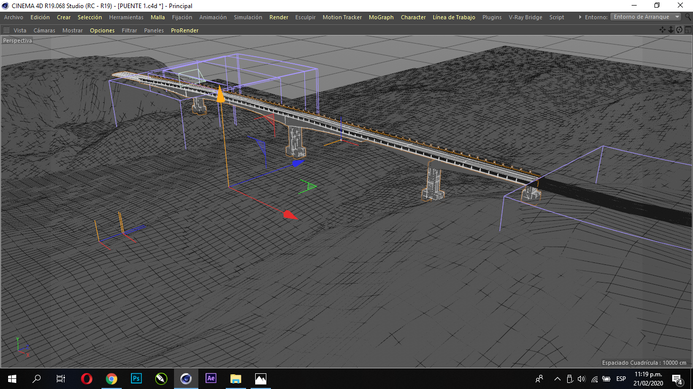The width and height of the screenshot is (693, 389).
Task: Open Photoshop from the taskbar
Action: pos(136,378)
